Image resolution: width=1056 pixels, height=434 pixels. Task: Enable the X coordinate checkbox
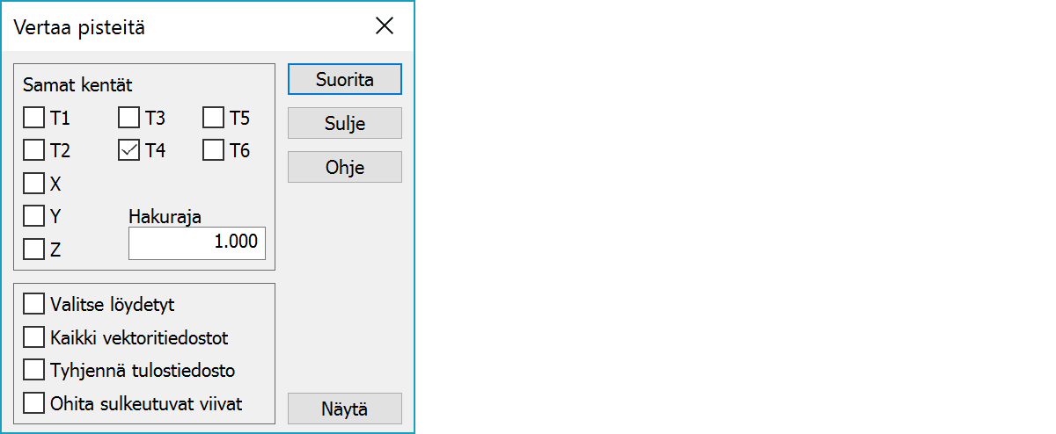(34, 184)
